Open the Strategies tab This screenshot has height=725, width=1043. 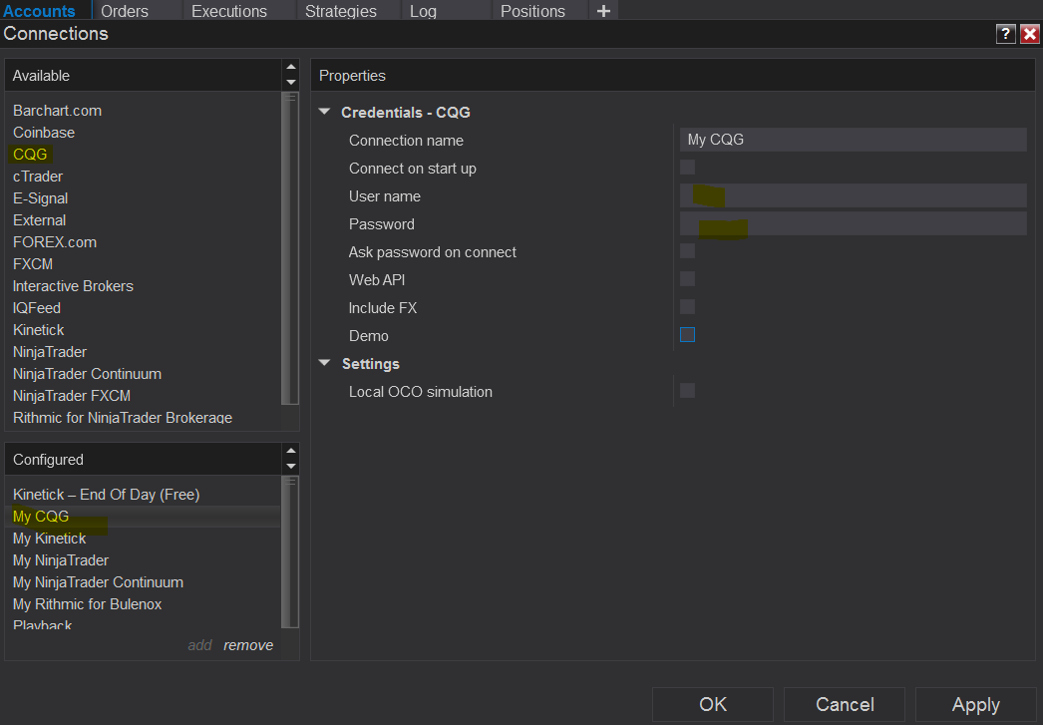[x=341, y=11]
